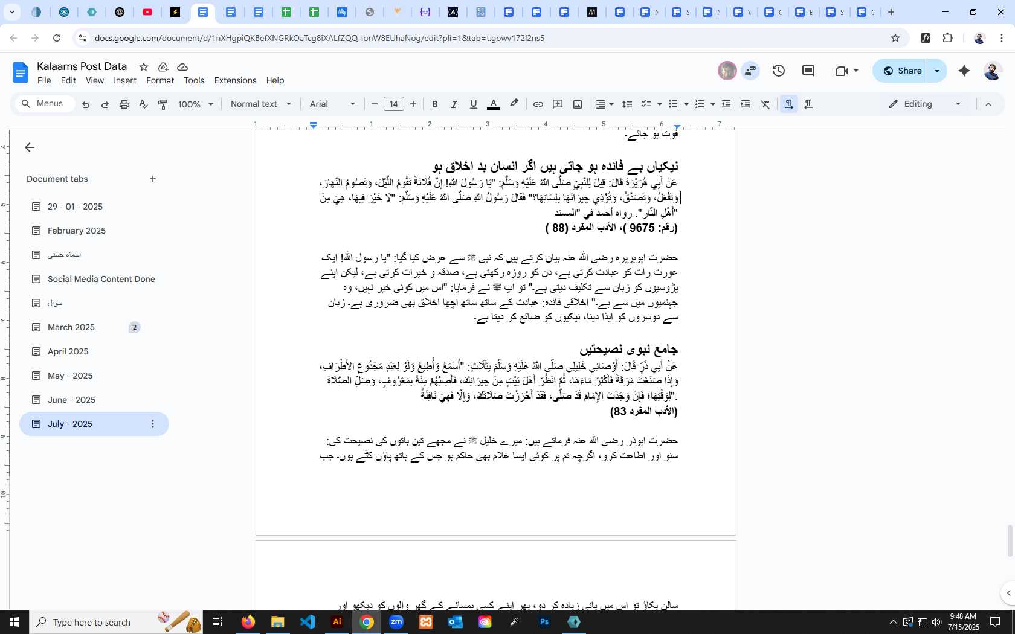Image resolution: width=1015 pixels, height=634 pixels.
Task: Decrease font size with minus button
Action: tap(374, 104)
